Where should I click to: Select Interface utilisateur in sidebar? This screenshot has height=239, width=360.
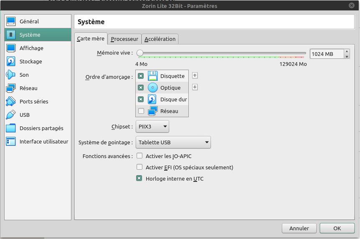pyautogui.click(x=43, y=141)
